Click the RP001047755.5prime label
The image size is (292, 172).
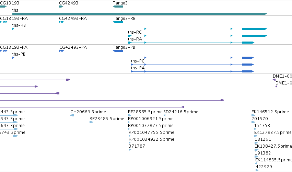[x=151, y=133]
